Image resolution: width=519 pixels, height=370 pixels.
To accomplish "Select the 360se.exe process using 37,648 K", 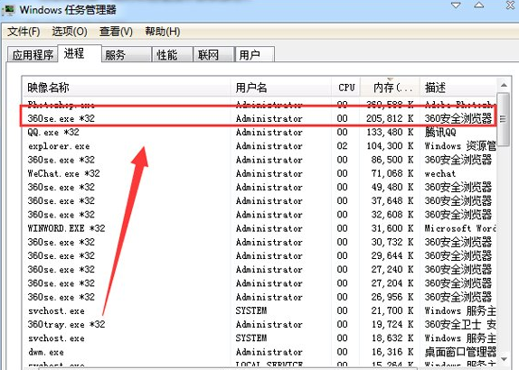I will [259, 201].
